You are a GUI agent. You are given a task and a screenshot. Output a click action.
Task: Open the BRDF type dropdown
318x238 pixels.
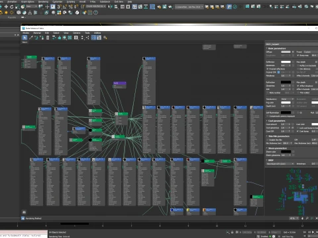[280, 164]
